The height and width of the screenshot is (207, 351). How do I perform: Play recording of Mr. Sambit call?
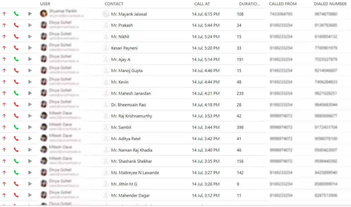(x=30, y=127)
